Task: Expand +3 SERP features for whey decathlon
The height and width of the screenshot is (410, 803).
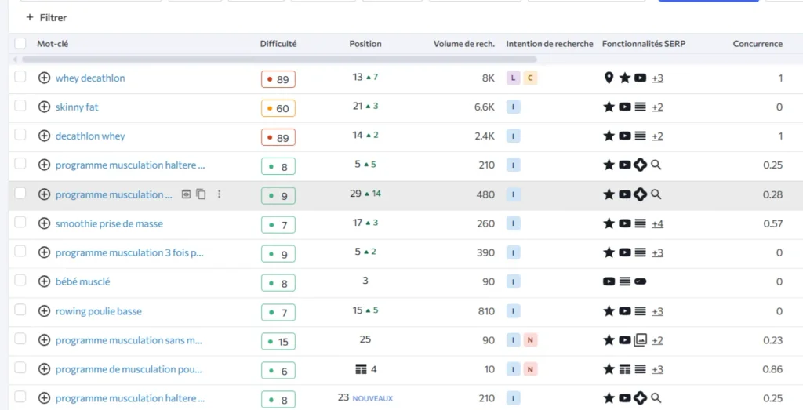Action: (x=658, y=78)
